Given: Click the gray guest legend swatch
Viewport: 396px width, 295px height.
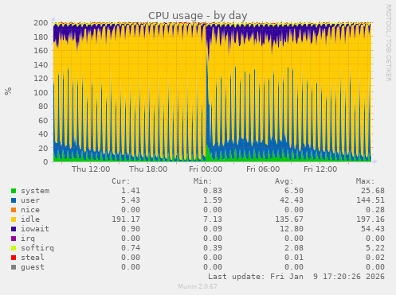Looking at the screenshot, I should pyautogui.click(x=14, y=267).
